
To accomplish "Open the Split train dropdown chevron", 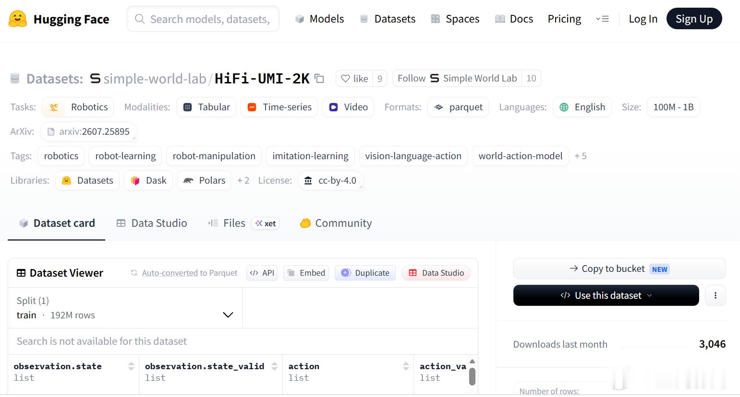I will click(228, 315).
